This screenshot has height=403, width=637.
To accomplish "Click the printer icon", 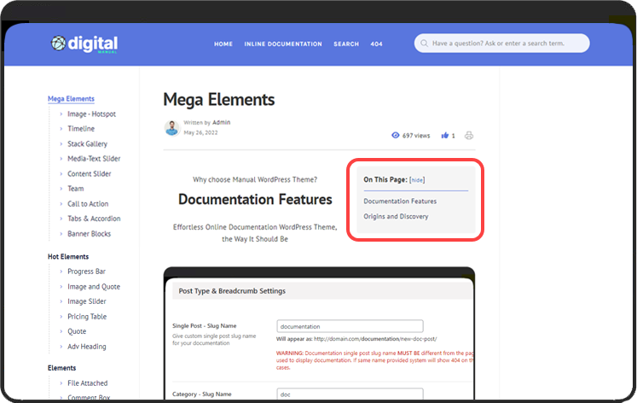I will [469, 136].
